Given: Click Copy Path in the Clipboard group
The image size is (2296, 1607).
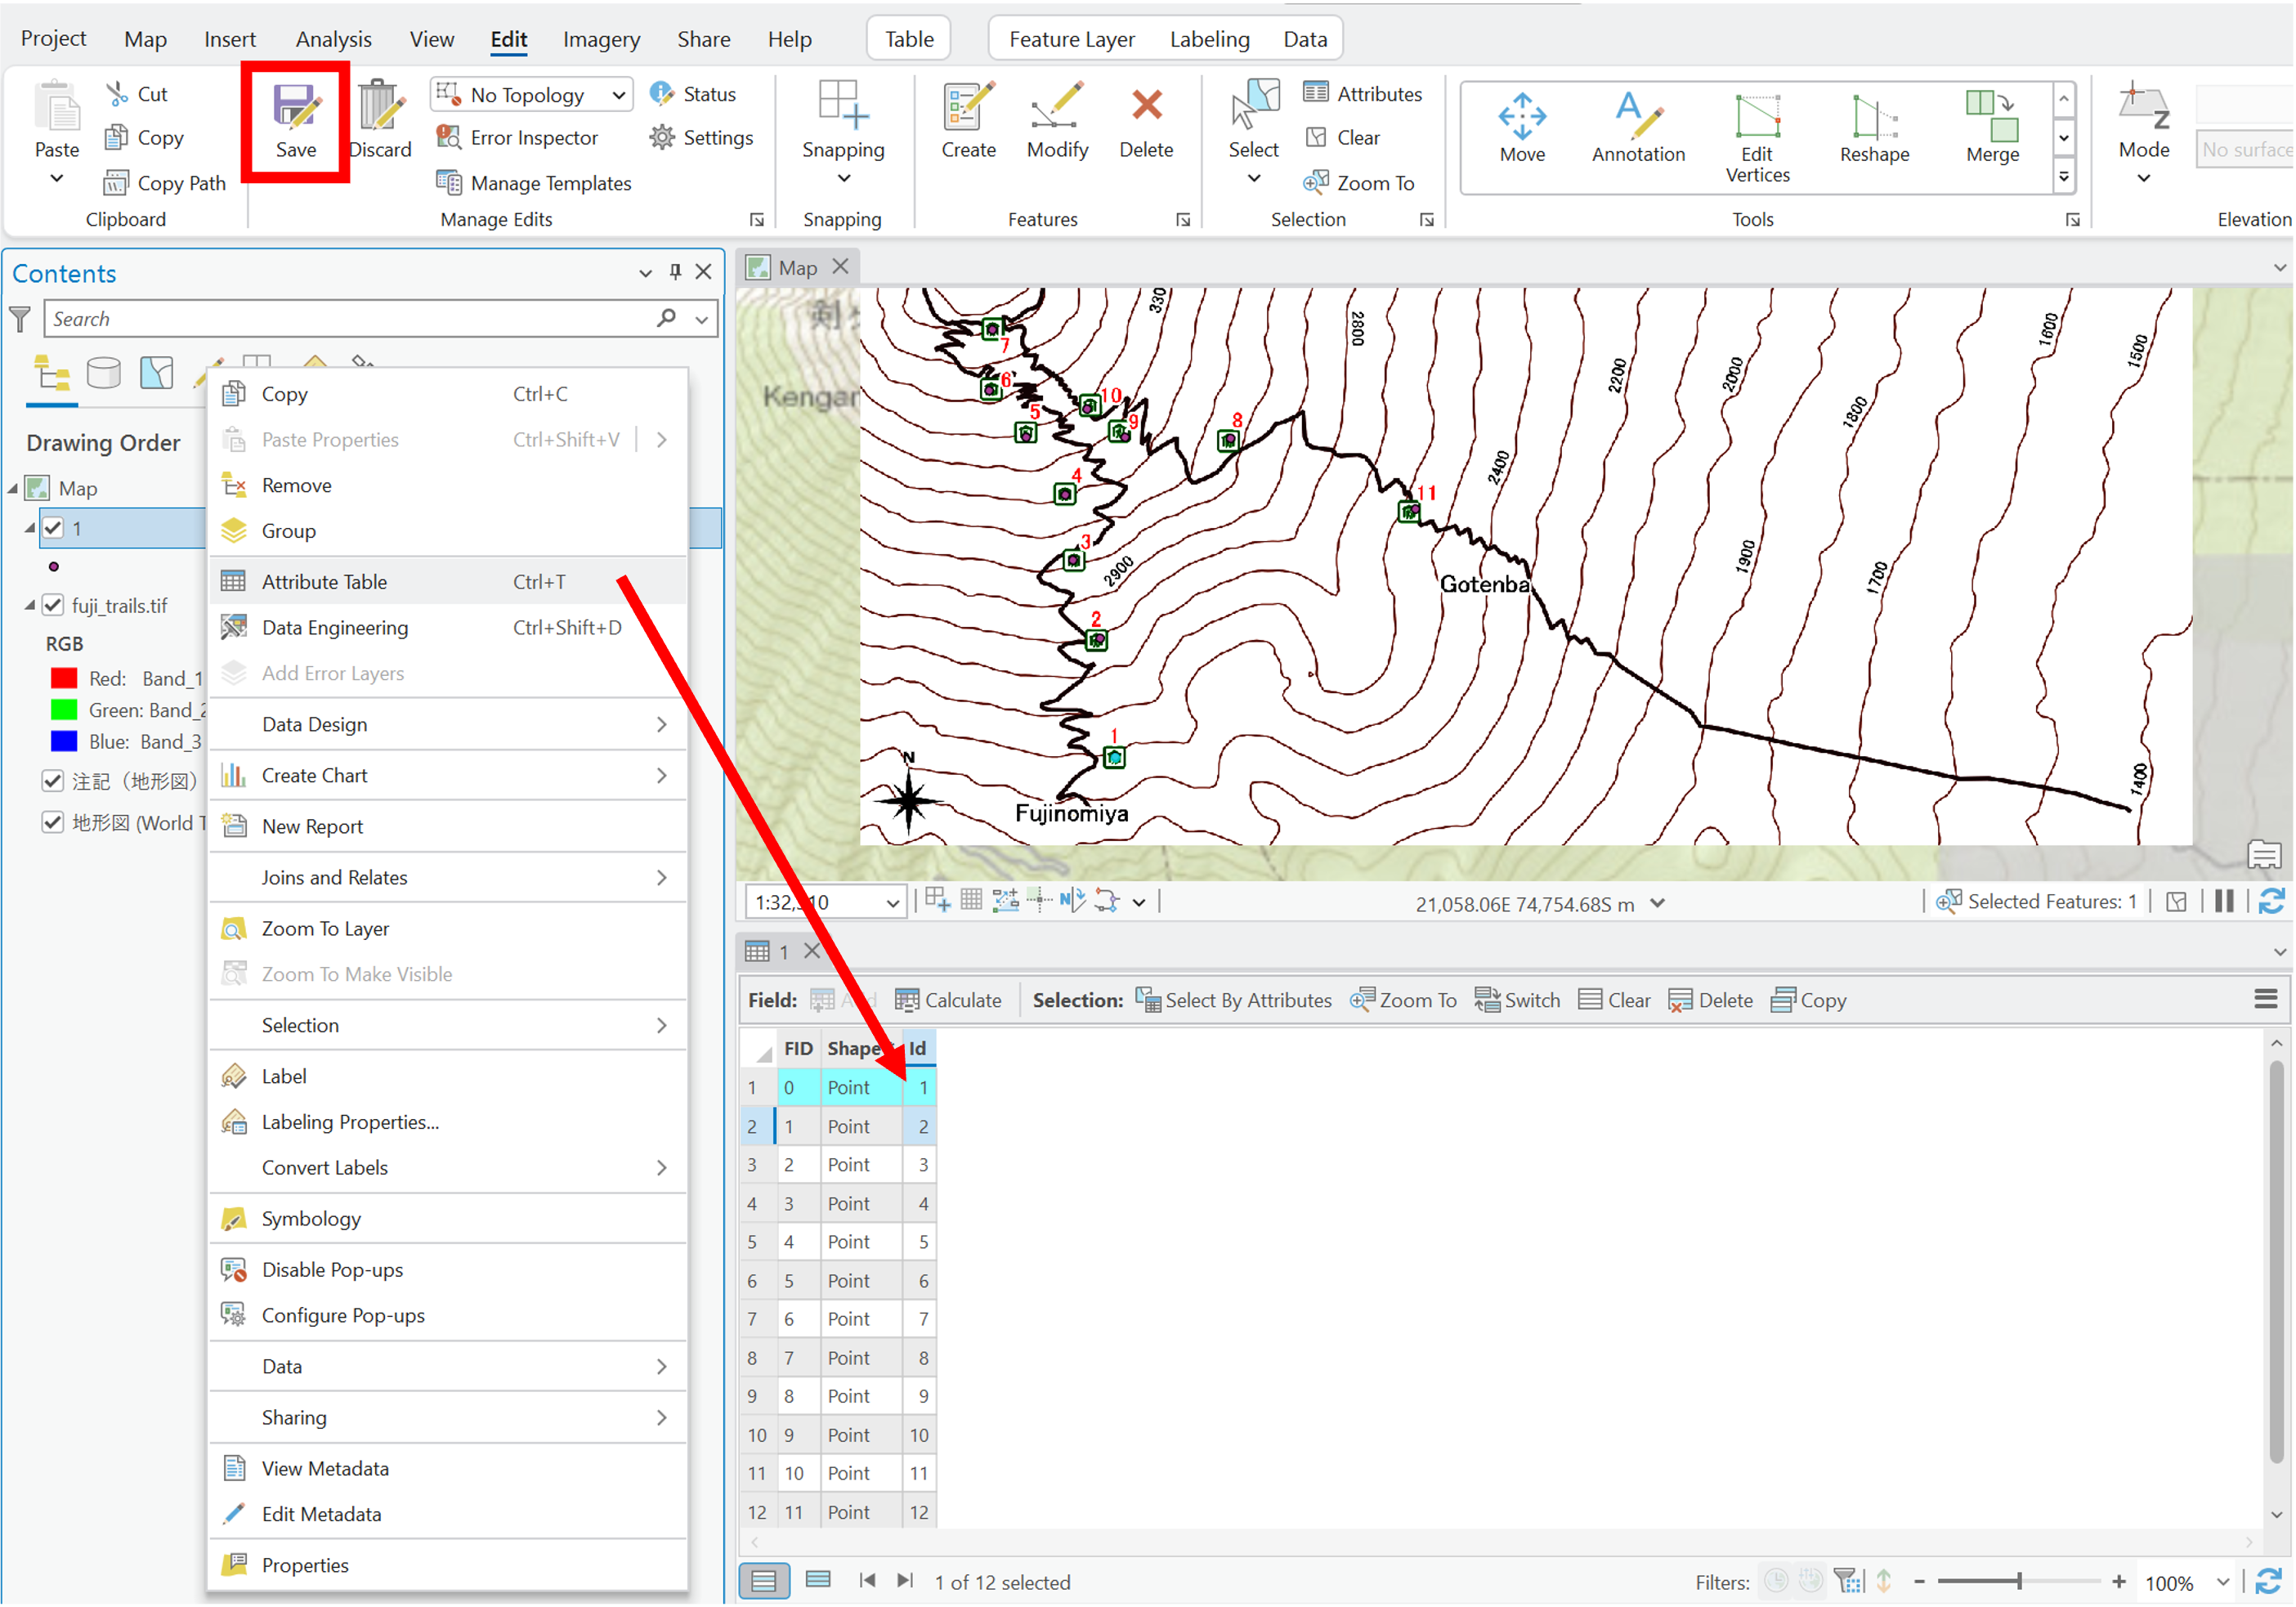Looking at the screenshot, I should (x=166, y=183).
